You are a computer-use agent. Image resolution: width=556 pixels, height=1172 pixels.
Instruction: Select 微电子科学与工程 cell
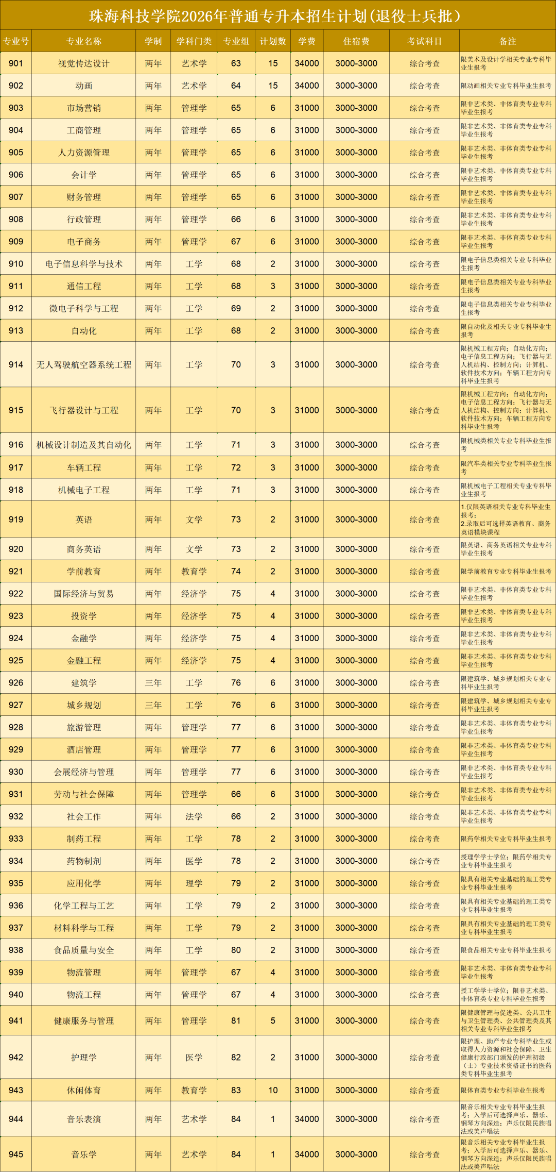pyautogui.click(x=84, y=308)
